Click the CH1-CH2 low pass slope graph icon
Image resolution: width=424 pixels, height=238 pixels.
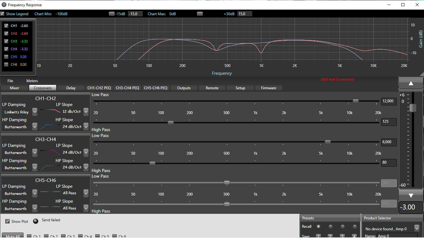(50, 112)
